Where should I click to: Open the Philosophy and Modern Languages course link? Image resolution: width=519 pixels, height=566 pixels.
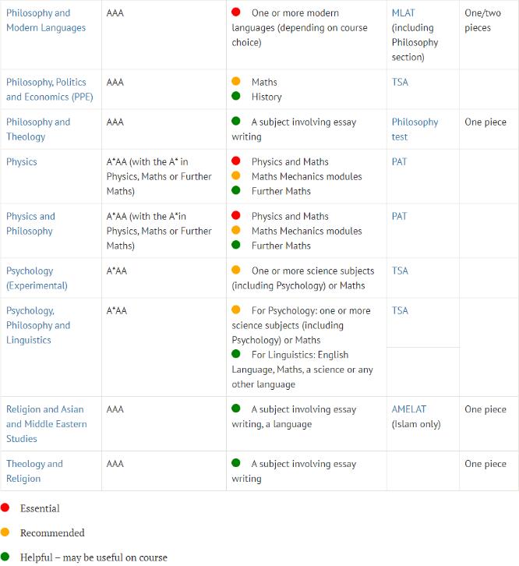point(45,20)
